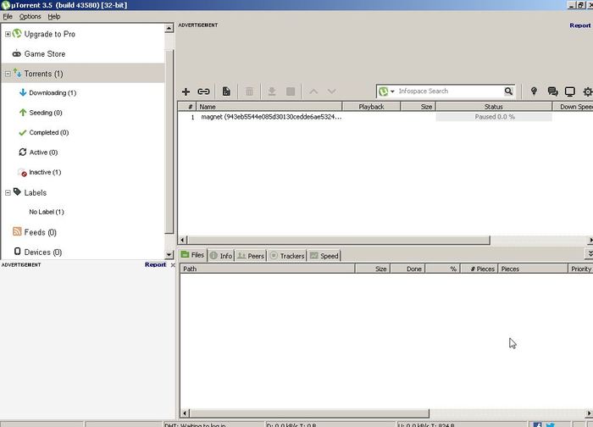The height and width of the screenshot is (427, 593).
Task: Click the Move Up Queue arrow
Action: [x=313, y=91]
